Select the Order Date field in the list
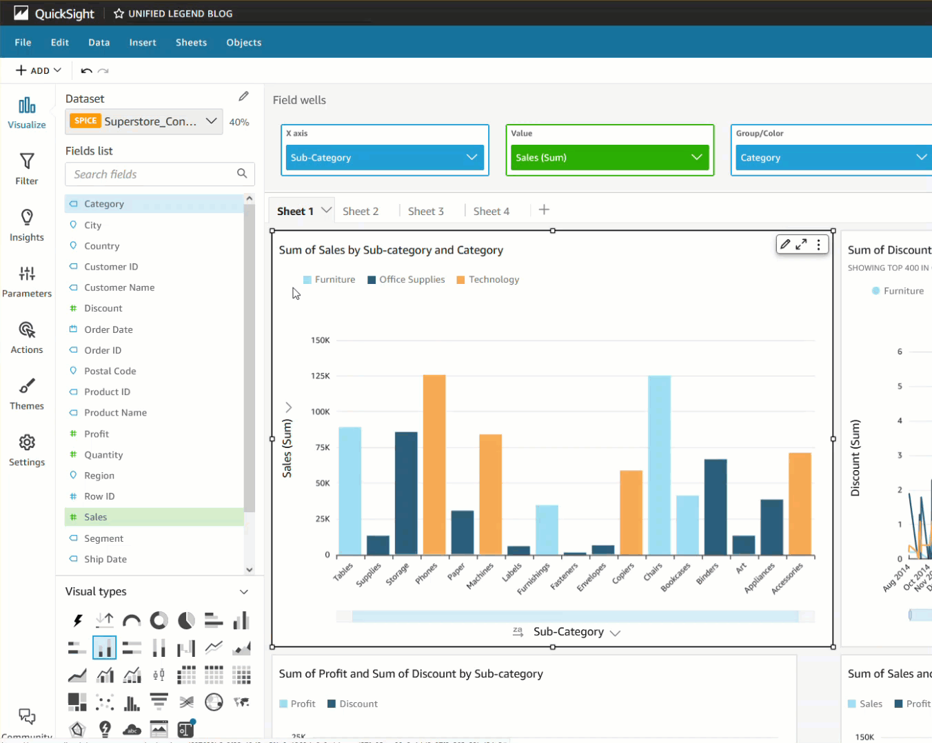 point(154,329)
